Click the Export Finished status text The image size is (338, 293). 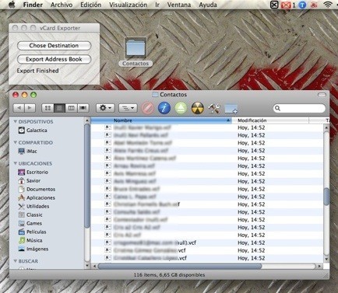tap(37, 71)
